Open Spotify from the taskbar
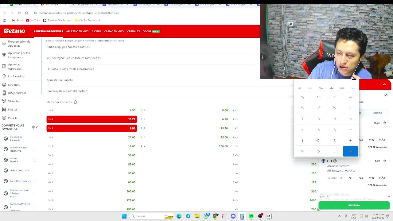This screenshot has height=221, width=393. [251, 216]
